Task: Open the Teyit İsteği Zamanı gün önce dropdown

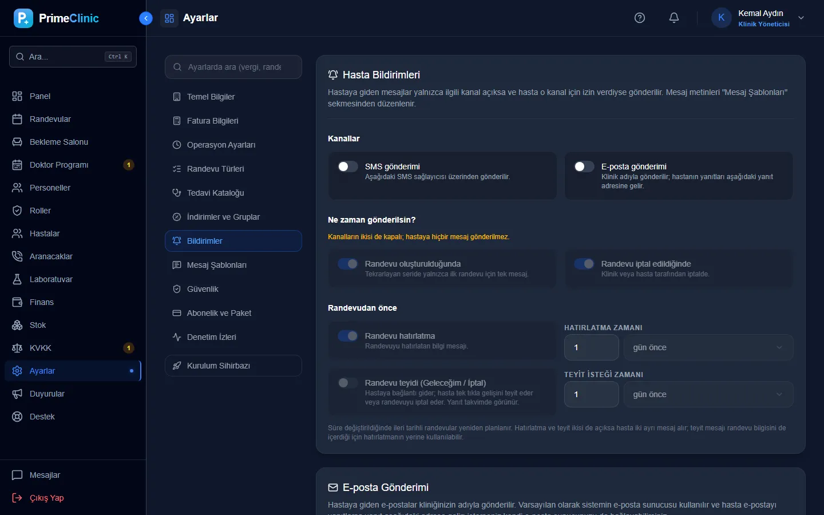Action: click(x=708, y=394)
